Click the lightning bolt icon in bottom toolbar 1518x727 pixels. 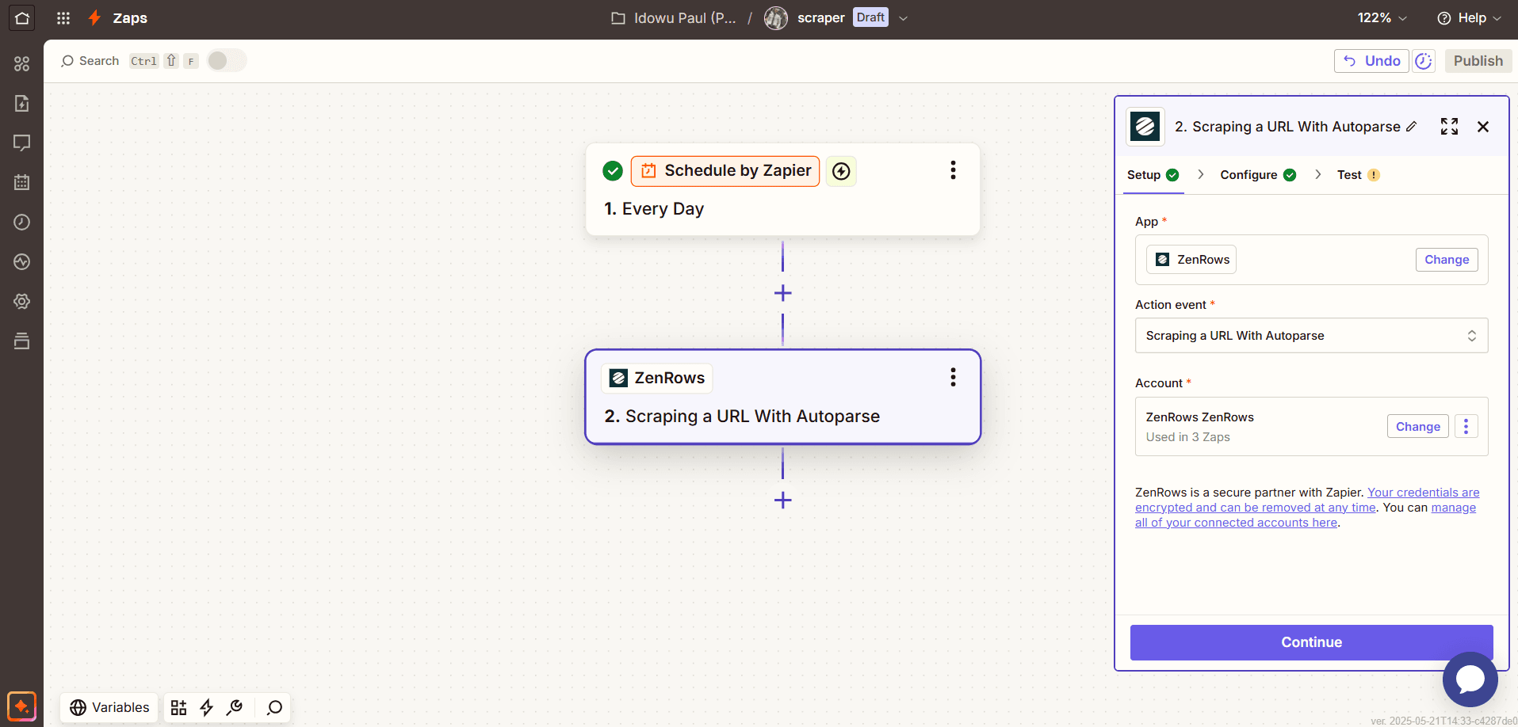[207, 707]
